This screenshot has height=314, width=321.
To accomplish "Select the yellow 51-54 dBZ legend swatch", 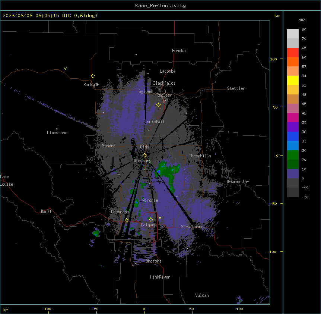I will point(293,80).
